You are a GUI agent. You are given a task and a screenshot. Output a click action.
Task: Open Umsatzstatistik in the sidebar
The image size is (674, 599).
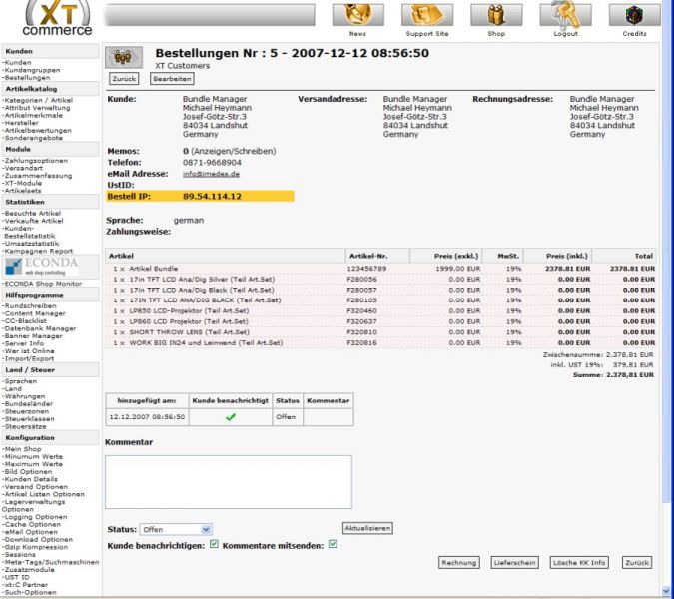pos(31,244)
